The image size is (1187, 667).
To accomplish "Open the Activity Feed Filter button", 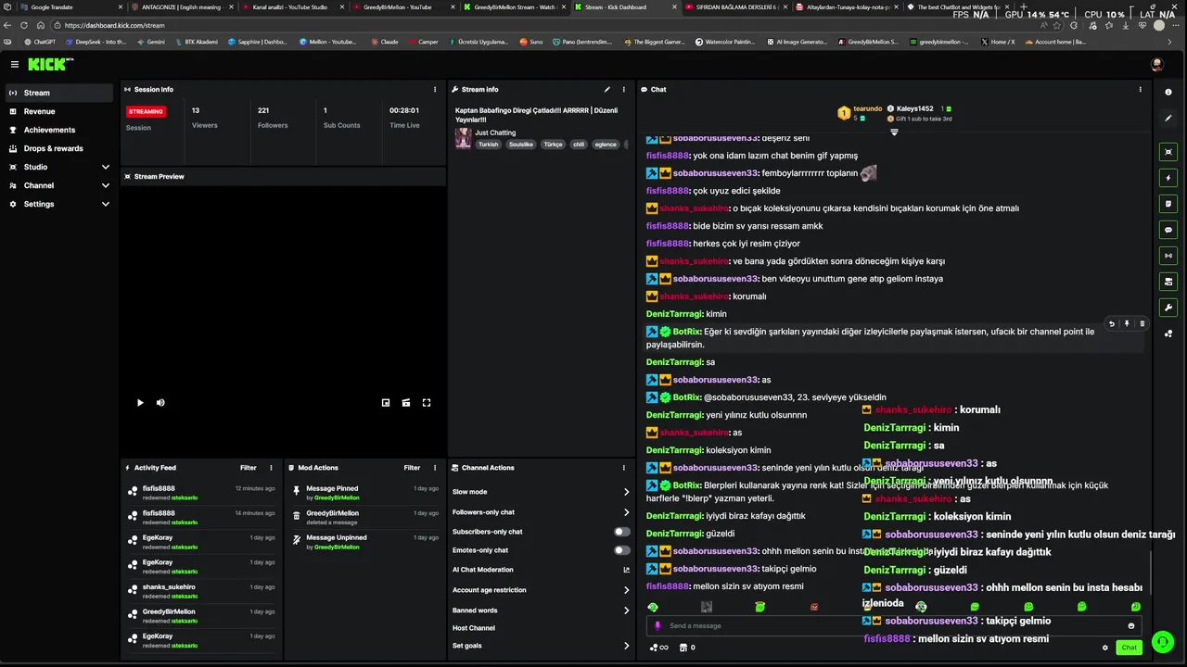I will pyautogui.click(x=249, y=468).
